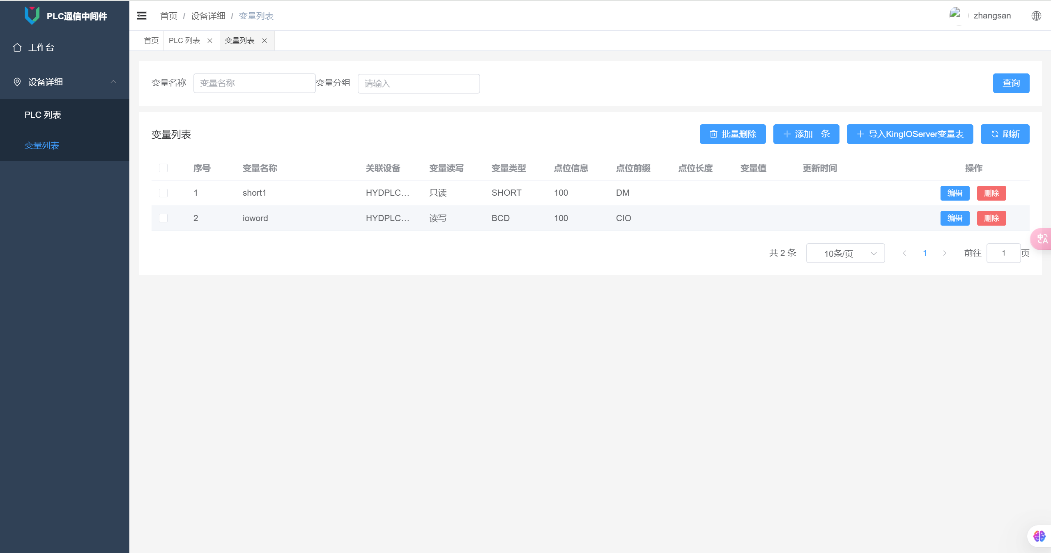Check the short1 row checkbox
This screenshot has height=553, width=1051.
click(x=163, y=193)
